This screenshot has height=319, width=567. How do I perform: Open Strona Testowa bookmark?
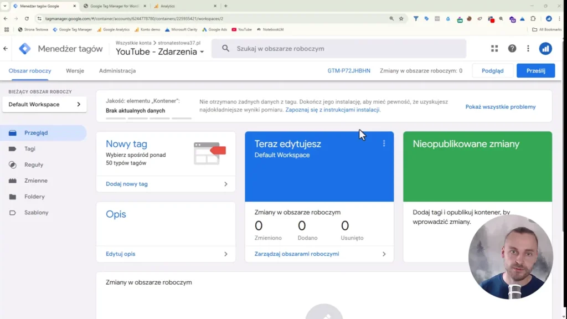point(33,29)
